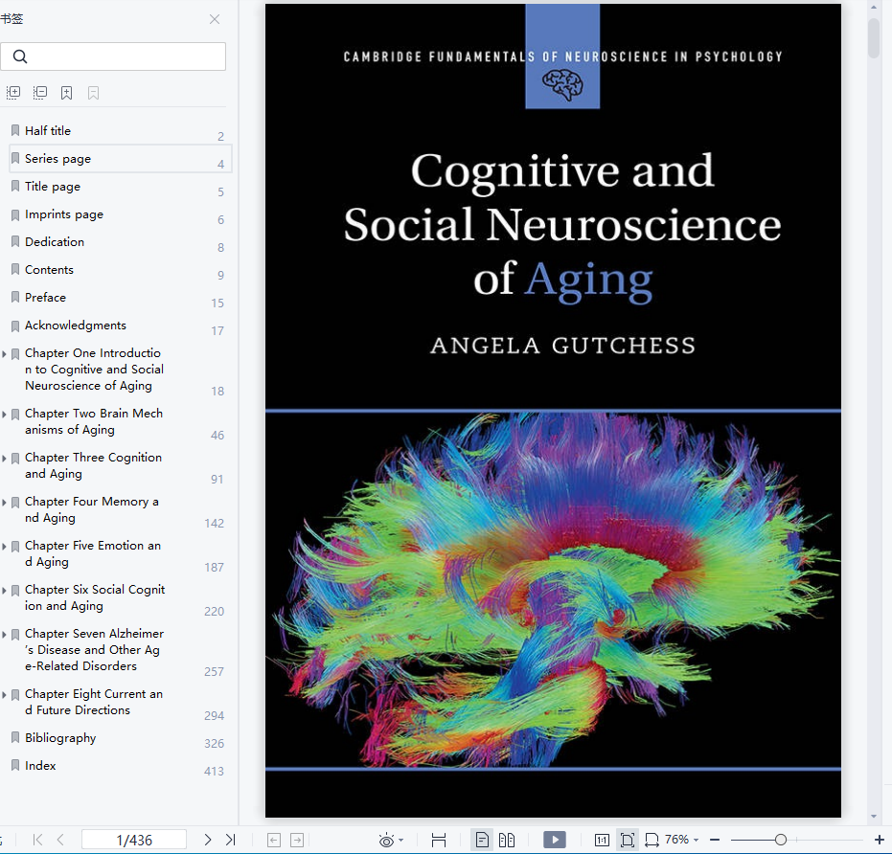The height and width of the screenshot is (854, 892).
Task: Go to first page button
Action: click(x=37, y=840)
